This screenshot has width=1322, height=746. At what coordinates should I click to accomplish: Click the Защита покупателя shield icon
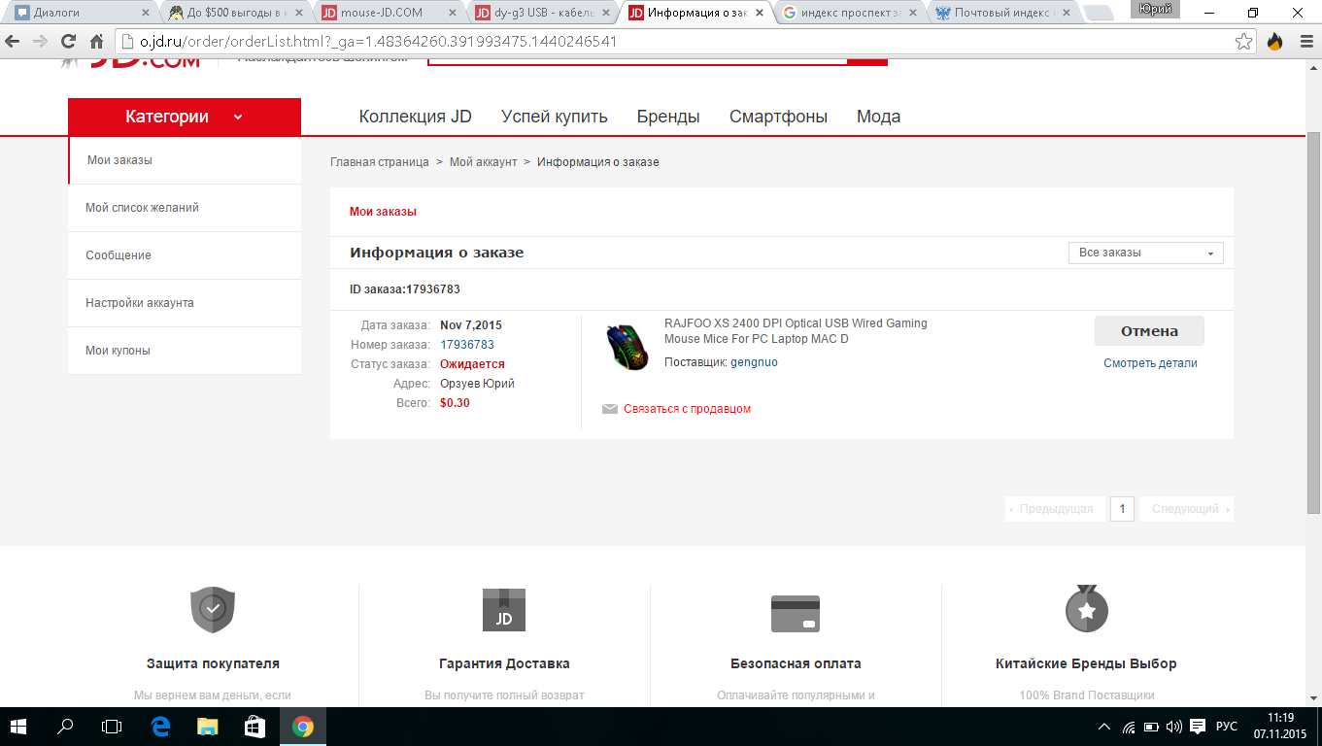pyautogui.click(x=213, y=609)
